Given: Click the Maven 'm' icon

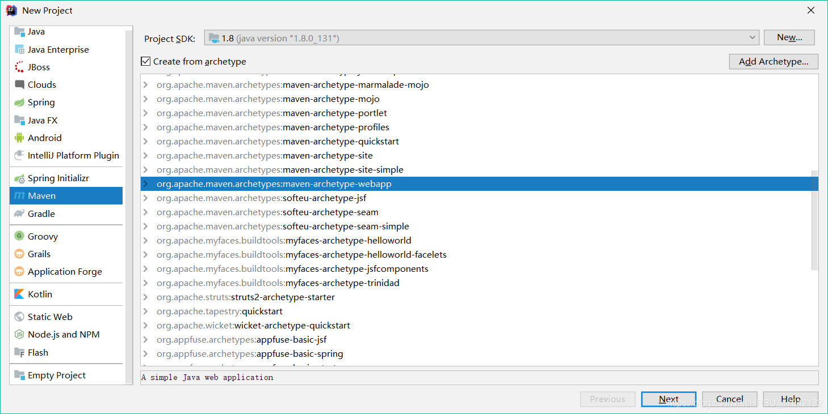Looking at the screenshot, I should point(20,196).
